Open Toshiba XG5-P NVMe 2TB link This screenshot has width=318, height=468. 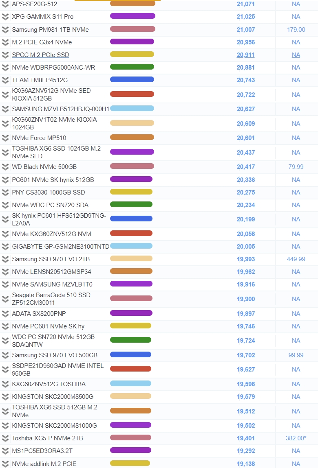click(x=47, y=438)
